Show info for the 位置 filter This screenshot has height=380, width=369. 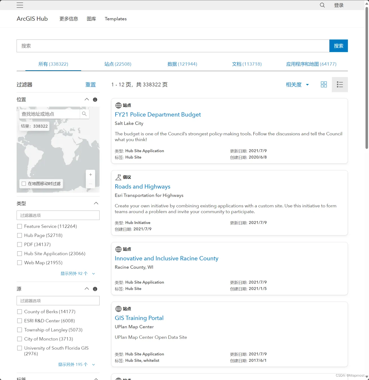point(95,99)
